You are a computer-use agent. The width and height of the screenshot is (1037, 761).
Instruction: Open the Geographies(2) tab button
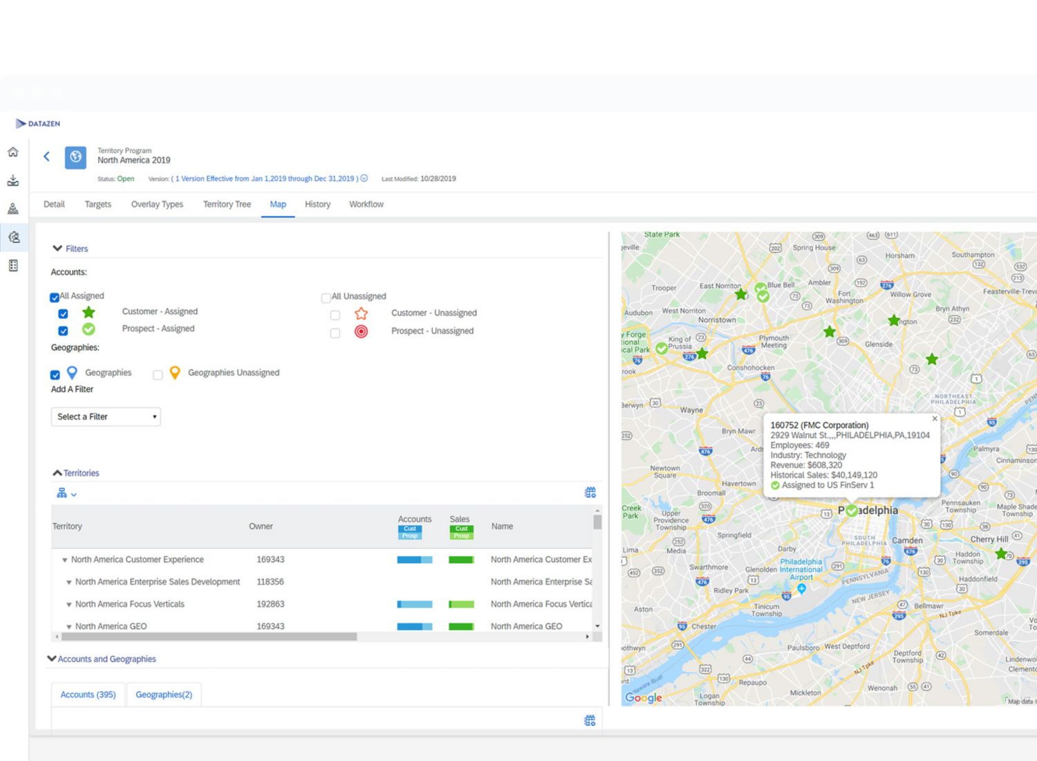tap(164, 695)
